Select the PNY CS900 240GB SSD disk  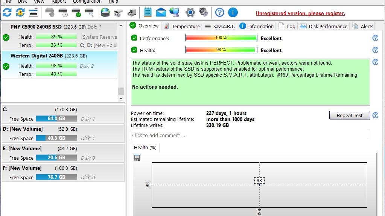click(x=36, y=27)
